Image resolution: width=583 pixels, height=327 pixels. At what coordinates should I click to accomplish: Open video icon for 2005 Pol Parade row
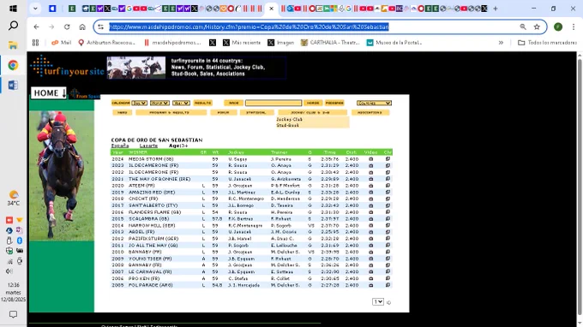370,285
